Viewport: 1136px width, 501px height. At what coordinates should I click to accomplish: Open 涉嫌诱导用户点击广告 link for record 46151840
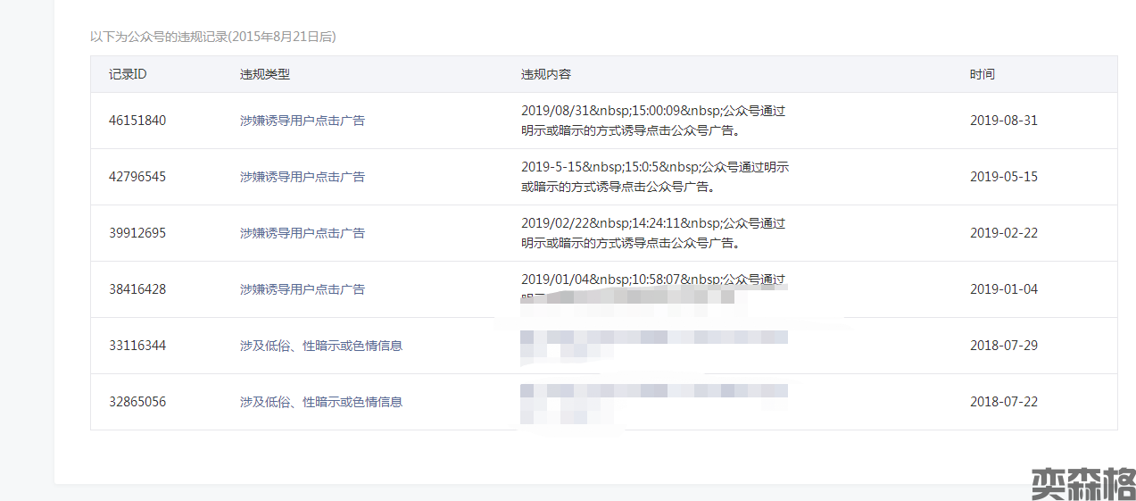click(303, 121)
